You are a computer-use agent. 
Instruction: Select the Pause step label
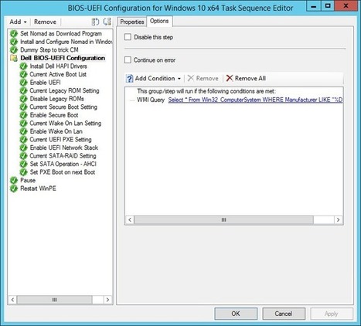28,180
